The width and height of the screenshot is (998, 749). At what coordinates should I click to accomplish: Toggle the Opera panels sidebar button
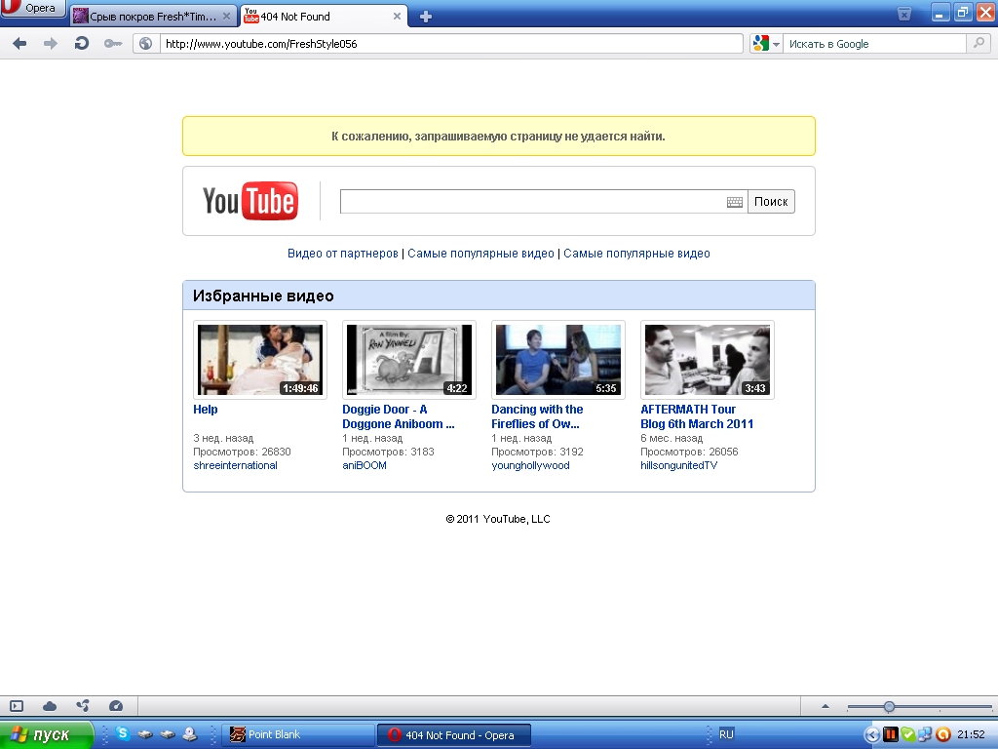click(x=17, y=706)
